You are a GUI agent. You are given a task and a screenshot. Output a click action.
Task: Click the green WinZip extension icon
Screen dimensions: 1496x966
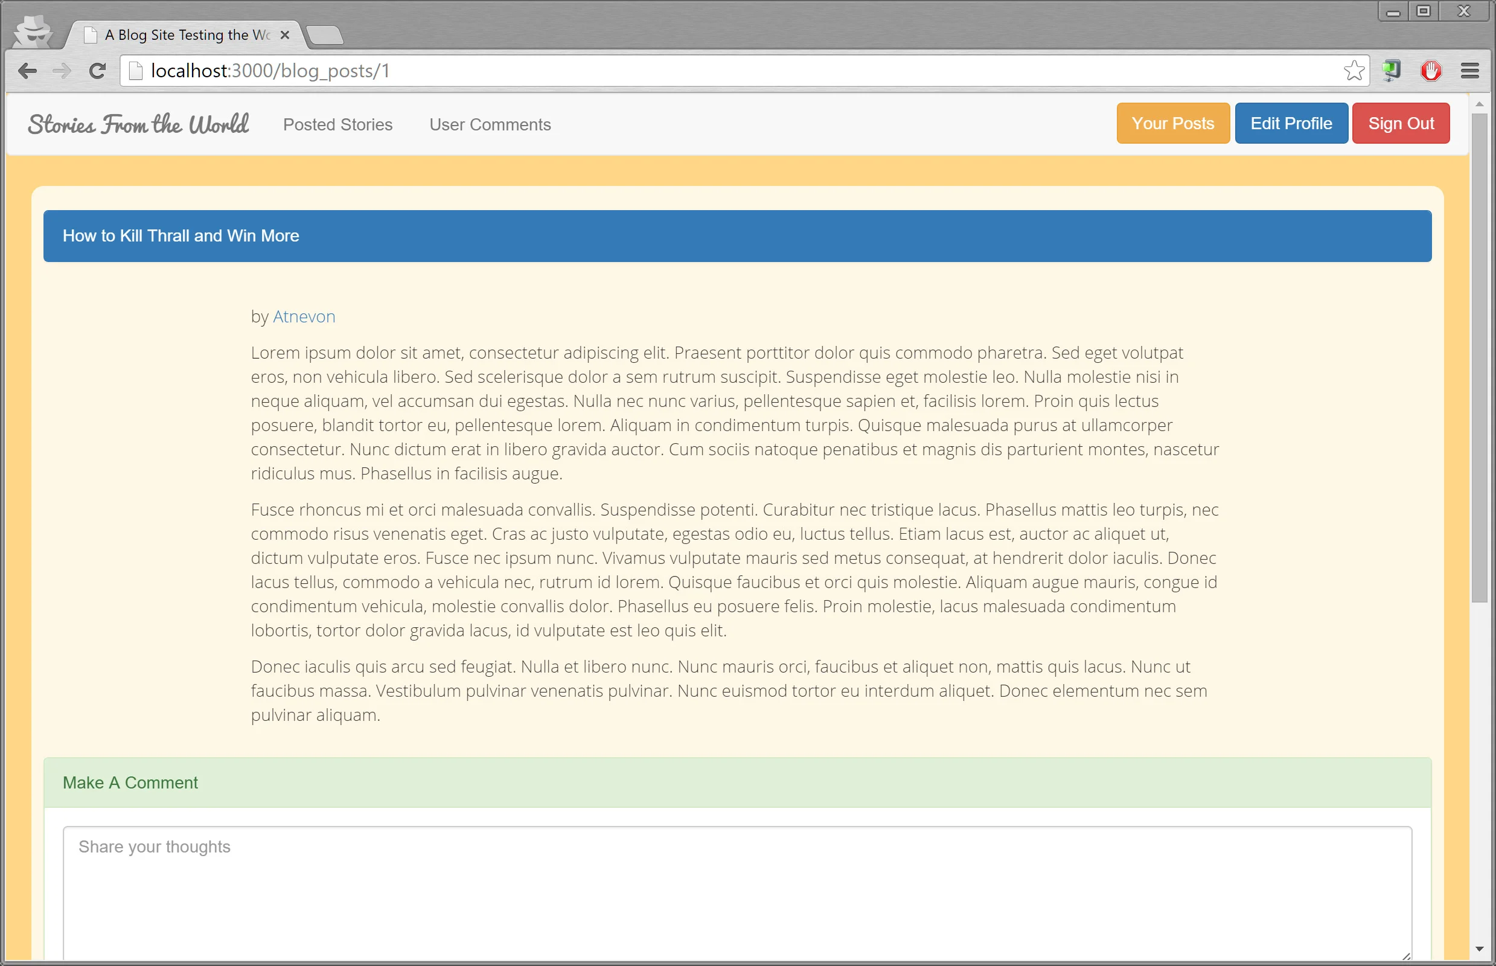[1391, 71]
